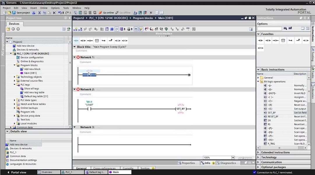Image resolution: width=315 pixels, height=175 pixels.
Task: Open Device configuration in project tree
Action: tap(32, 57)
